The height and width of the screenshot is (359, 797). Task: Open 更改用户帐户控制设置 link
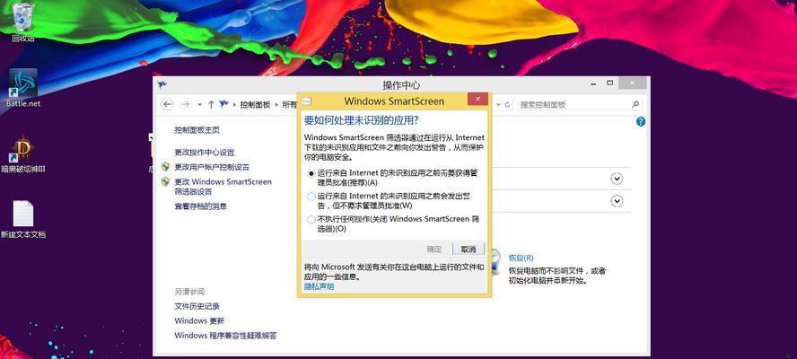[212, 167]
